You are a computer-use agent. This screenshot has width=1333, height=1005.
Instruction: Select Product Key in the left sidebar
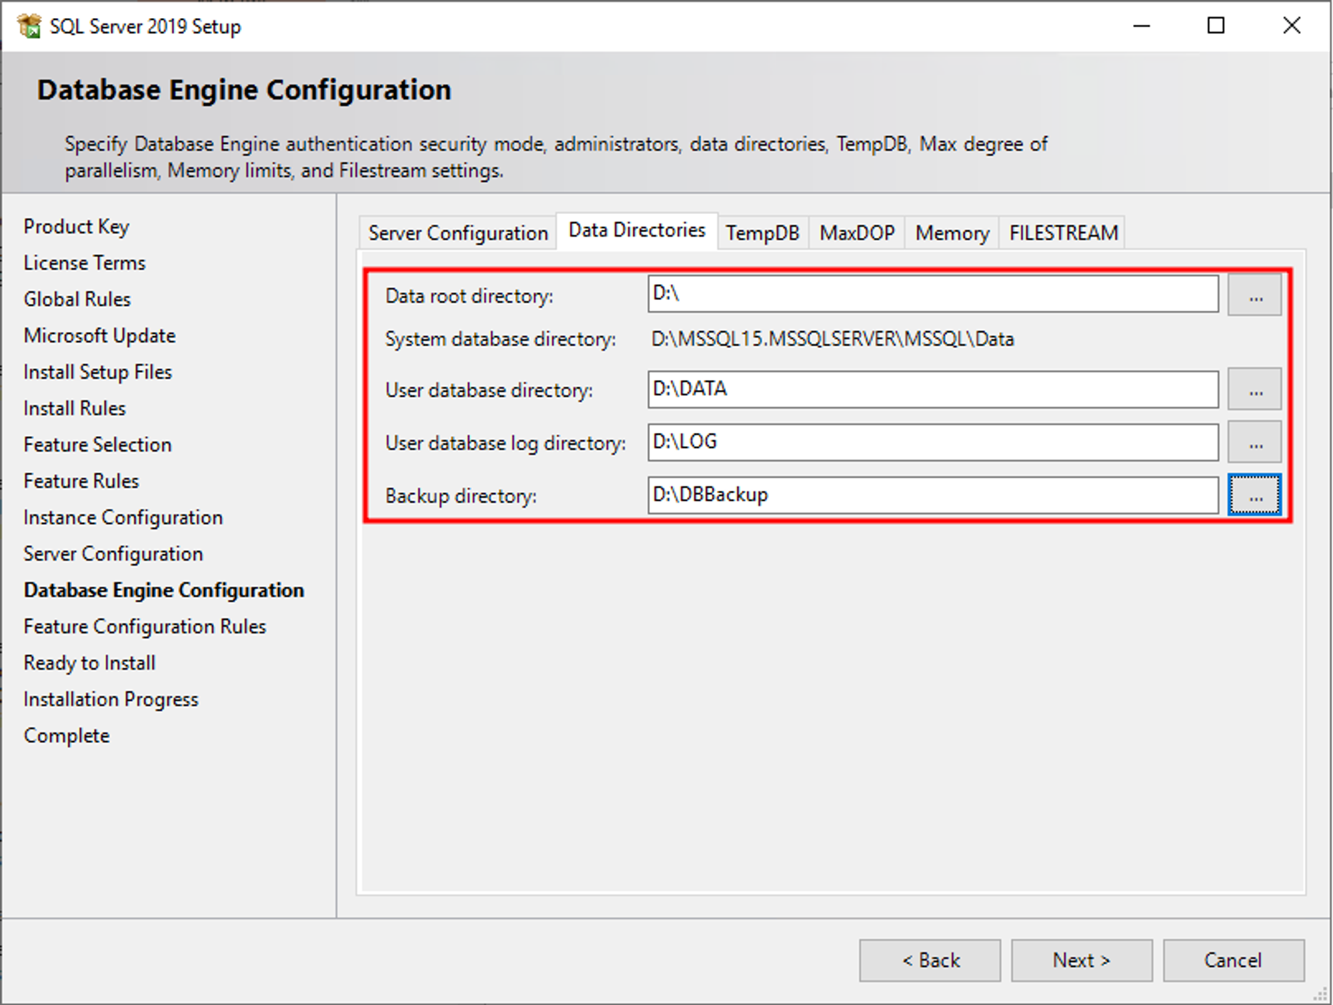(x=76, y=226)
